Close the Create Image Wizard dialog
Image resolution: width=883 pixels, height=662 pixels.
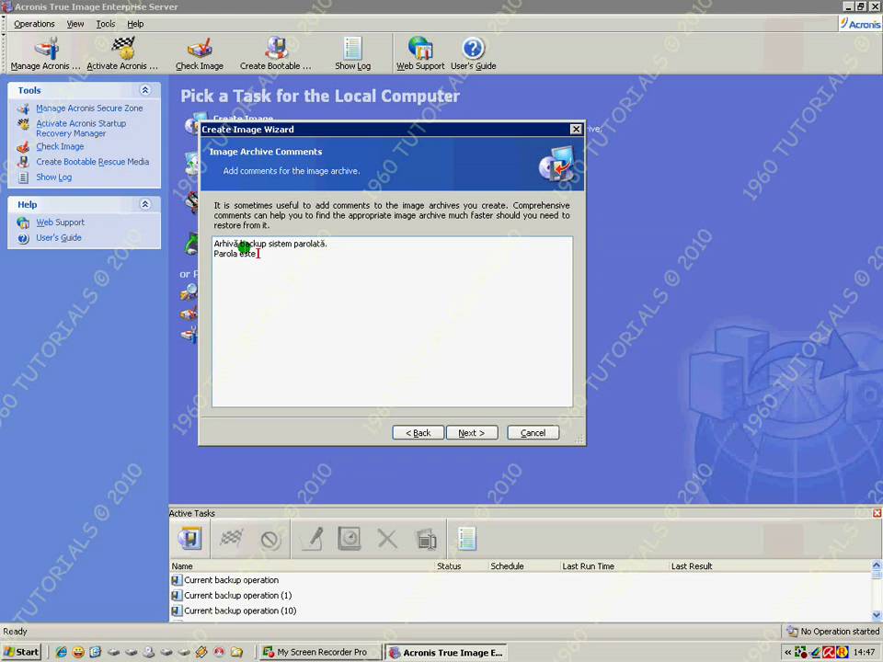click(x=576, y=129)
